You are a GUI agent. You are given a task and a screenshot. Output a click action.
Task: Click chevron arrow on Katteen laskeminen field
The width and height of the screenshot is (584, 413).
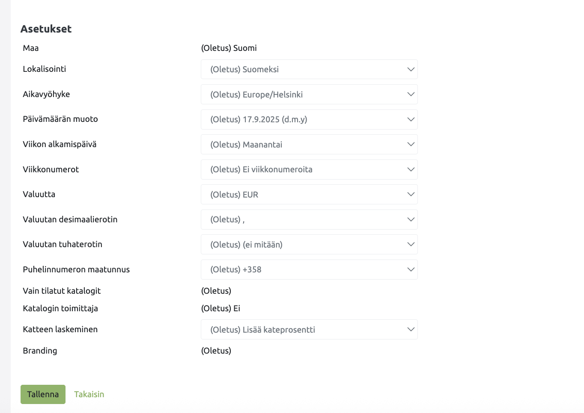click(x=411, y=330)
